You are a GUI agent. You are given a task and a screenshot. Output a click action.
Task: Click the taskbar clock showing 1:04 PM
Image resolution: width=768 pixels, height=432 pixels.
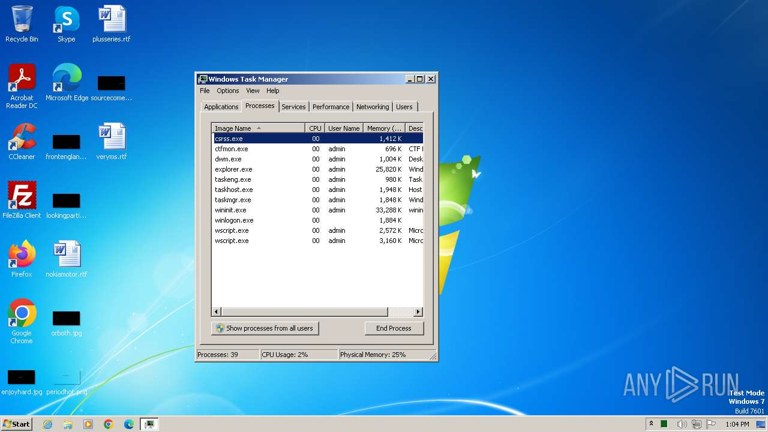[x=737, y=424]
